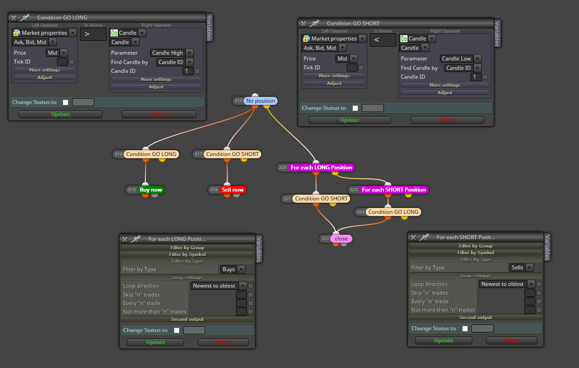The width and height of the screenshot is (579, 368).
Task: Click Candle icon in GO LONG right operand
Action: pyautogui.click(x=114, y=33)
